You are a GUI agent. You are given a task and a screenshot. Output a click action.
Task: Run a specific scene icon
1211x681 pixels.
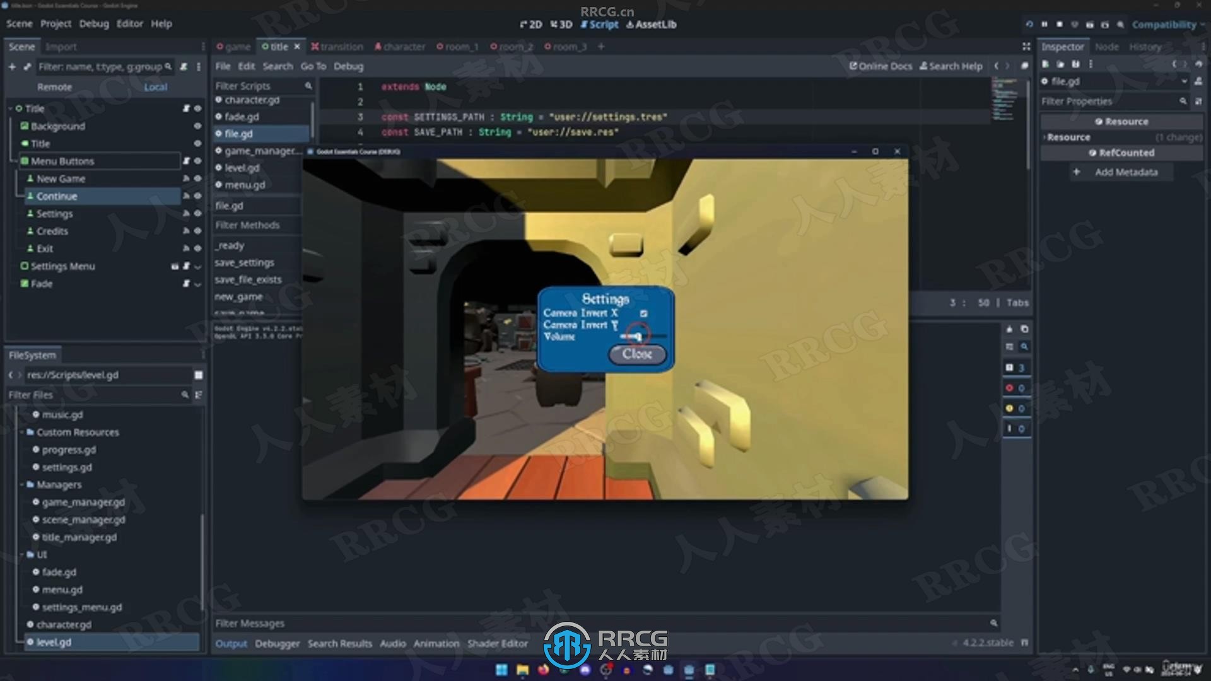click(1105, 25)
